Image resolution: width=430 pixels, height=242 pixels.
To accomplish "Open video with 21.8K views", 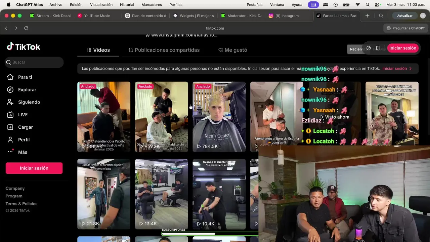I will point(104,194).
